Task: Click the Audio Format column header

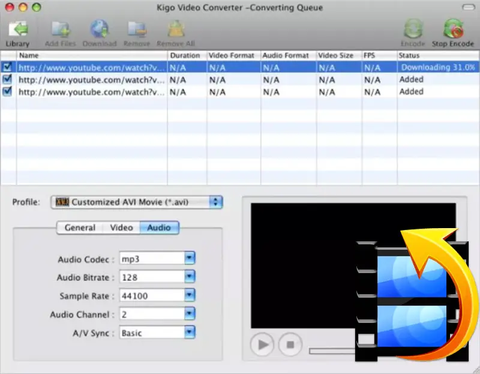Action: [289, 55]
